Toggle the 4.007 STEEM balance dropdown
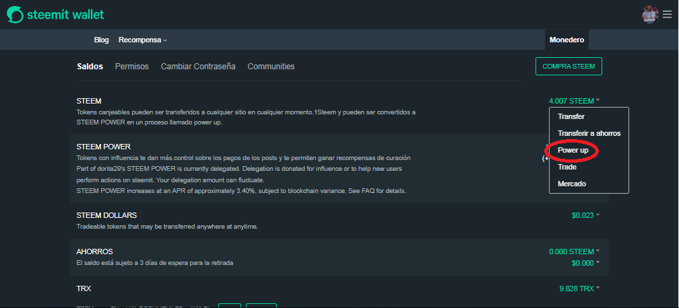679x308 pixels. (x=574, y=101)
